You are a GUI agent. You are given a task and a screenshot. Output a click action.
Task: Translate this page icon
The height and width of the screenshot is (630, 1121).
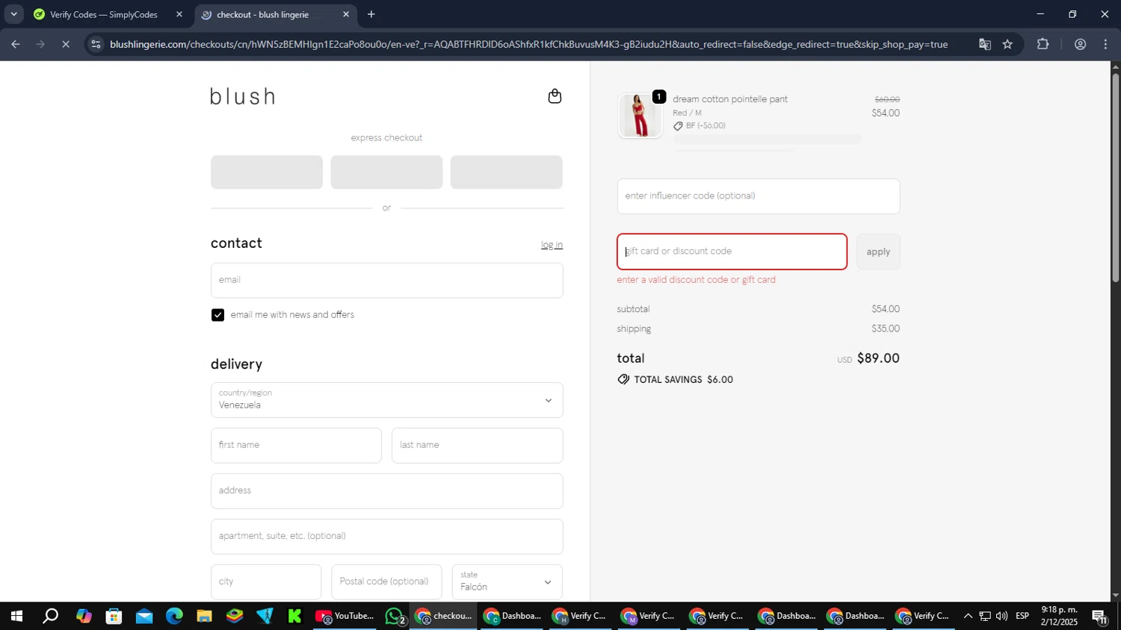click(985, 45)
